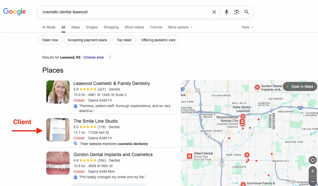Screen dimensions: 318x186
Task: Toggle the Top rated filter chip
Action: (124, 40)
